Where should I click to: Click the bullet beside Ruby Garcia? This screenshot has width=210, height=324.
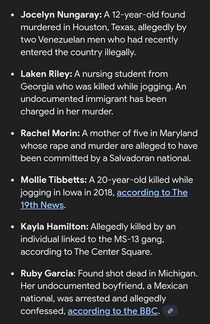(x=12, y=274)
